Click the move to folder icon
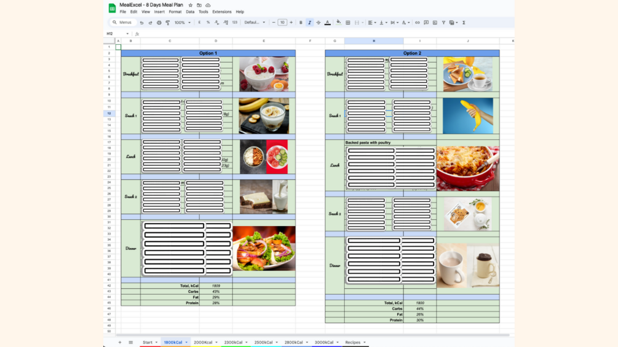The image size is (618, 347). tap(199, 5)
